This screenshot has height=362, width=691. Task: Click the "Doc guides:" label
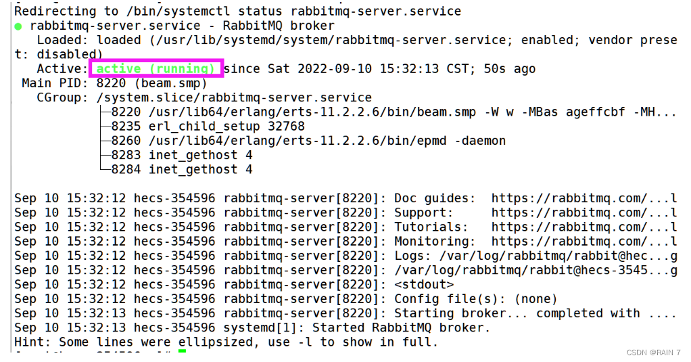click(435, 198)
